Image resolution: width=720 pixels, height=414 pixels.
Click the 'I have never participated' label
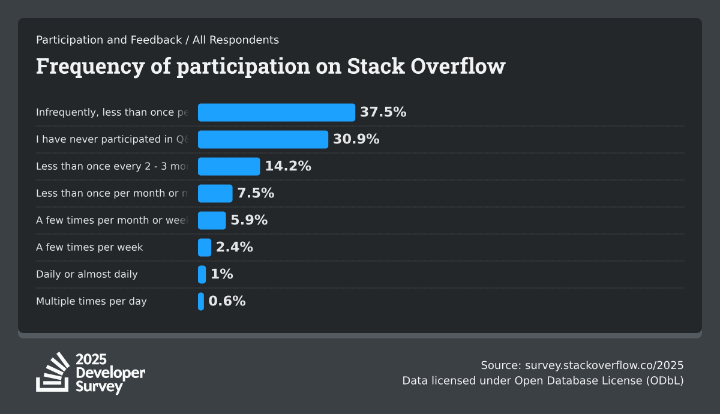(112, 139)
